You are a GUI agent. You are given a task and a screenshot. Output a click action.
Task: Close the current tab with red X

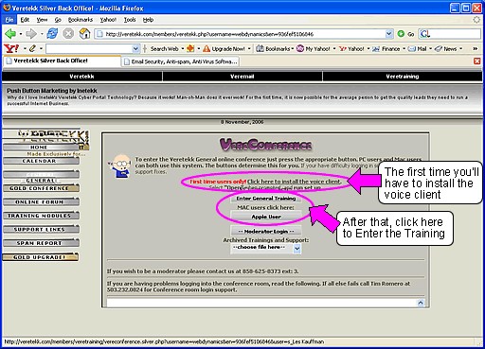[x=477, y=61]
